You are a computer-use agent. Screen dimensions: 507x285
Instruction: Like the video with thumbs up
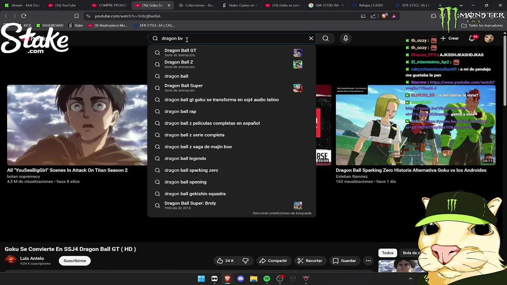tap(225, 261)
